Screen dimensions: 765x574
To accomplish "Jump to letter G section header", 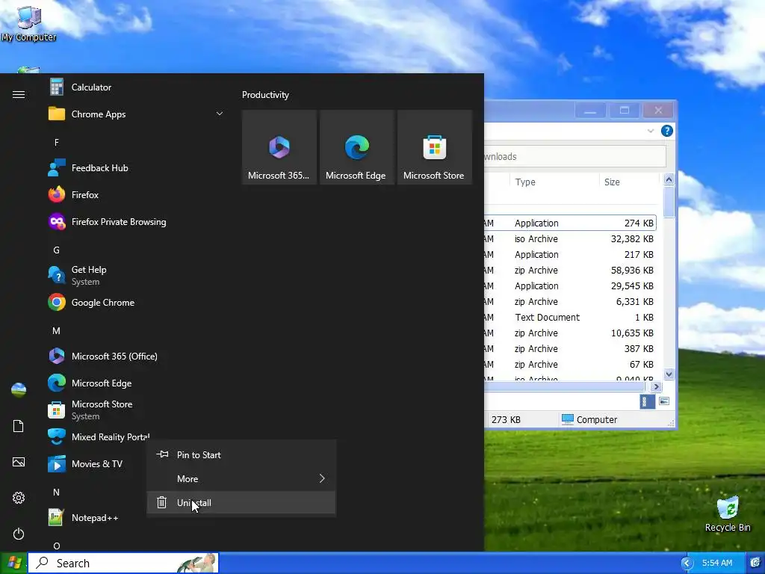I will tap(57, 250).
